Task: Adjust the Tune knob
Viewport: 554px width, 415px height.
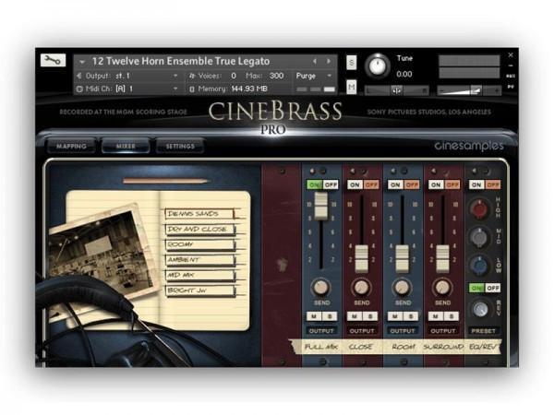Action: point(377,65)
